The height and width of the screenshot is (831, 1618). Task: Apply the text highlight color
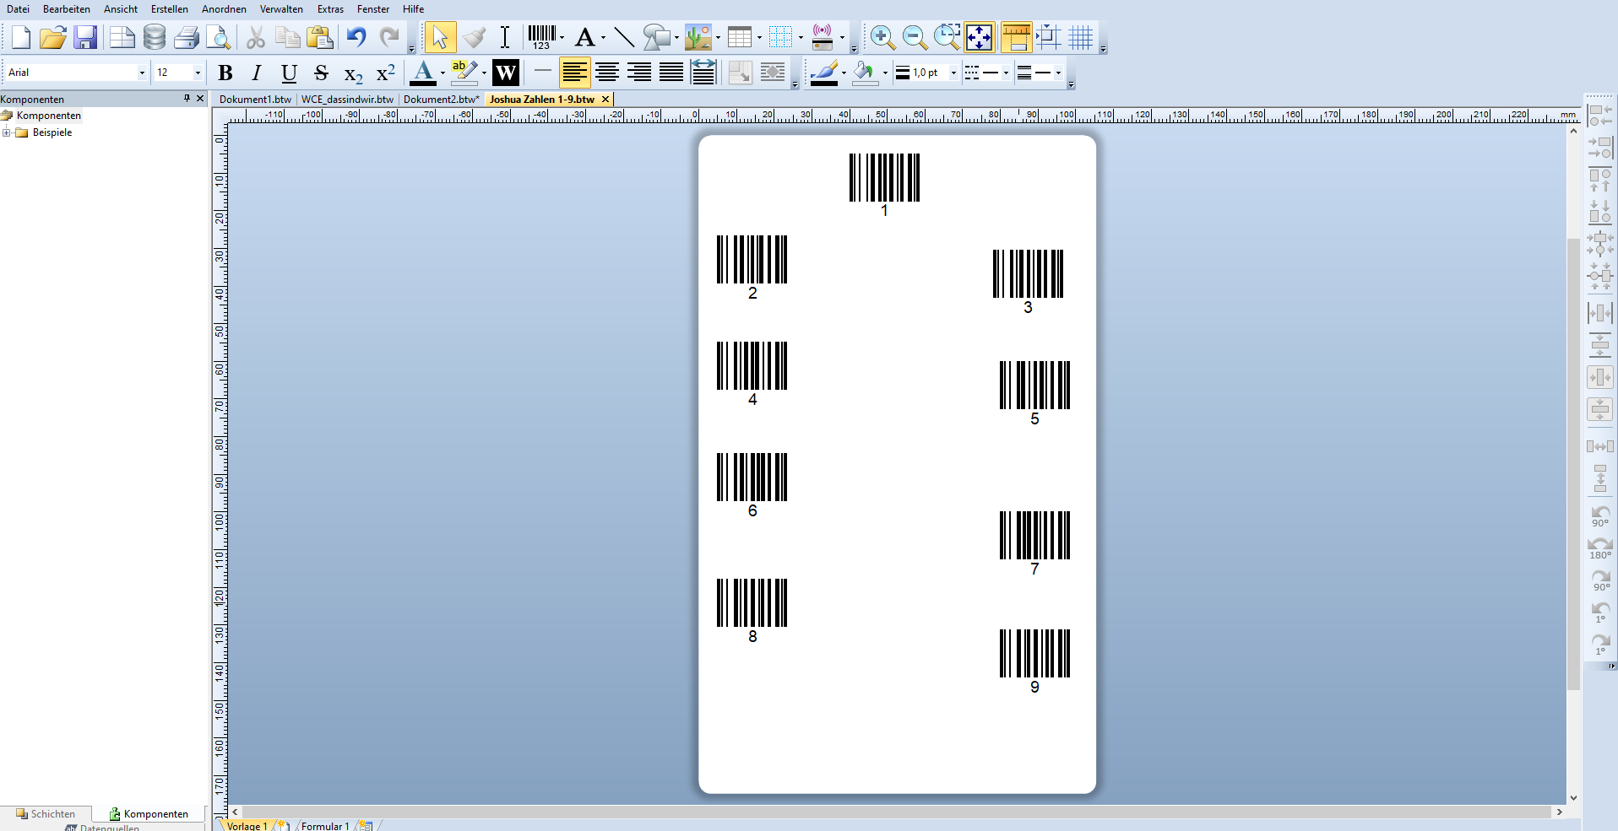464,73
